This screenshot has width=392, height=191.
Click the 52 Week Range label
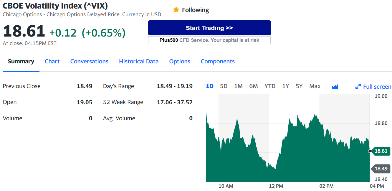tap(123, 102)
